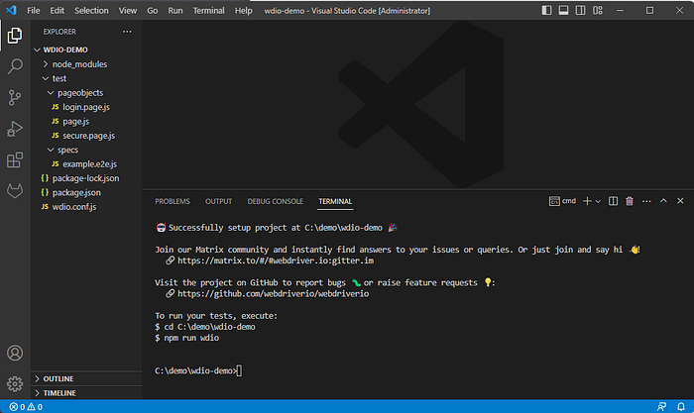This screenshot has width=694, height=413.
Task: Click the cmd terminal profile icon
Action: (x=554, y=201)
